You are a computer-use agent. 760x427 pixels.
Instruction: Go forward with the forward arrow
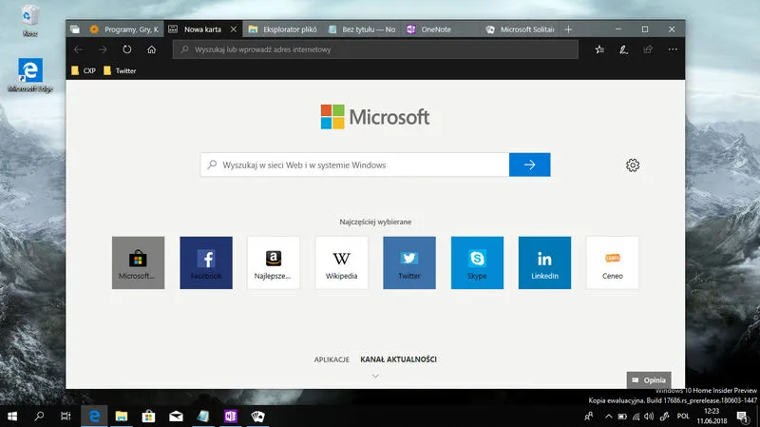click(x=103, y=49)
